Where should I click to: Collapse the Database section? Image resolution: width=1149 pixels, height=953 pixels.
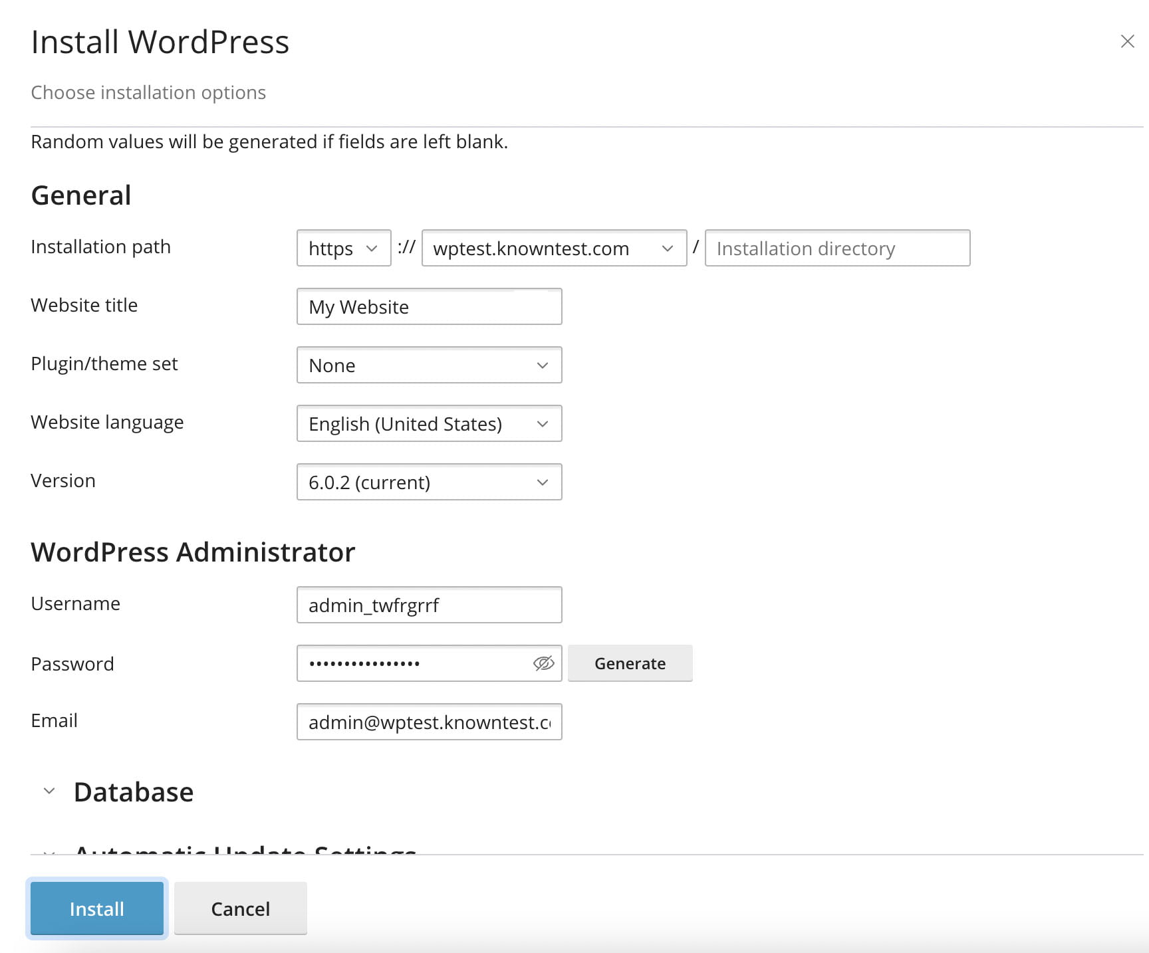point(49,790)
